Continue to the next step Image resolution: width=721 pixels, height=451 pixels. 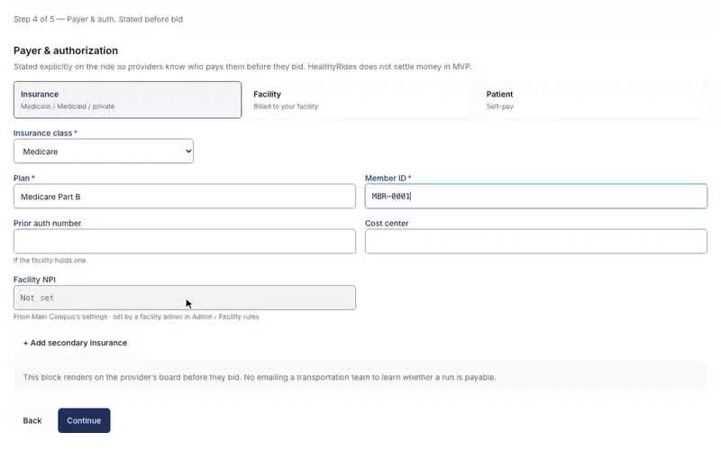84,420
